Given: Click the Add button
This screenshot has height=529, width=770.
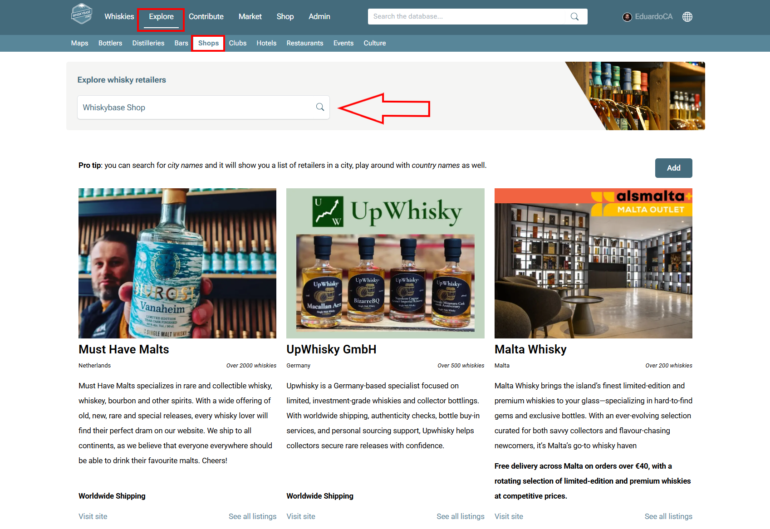Looking at the screenshot, I should [673, 168].
